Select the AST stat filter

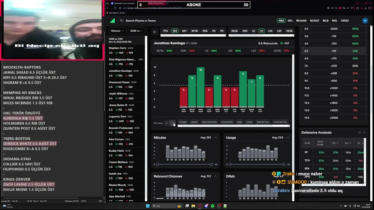(x=184, y=31)
